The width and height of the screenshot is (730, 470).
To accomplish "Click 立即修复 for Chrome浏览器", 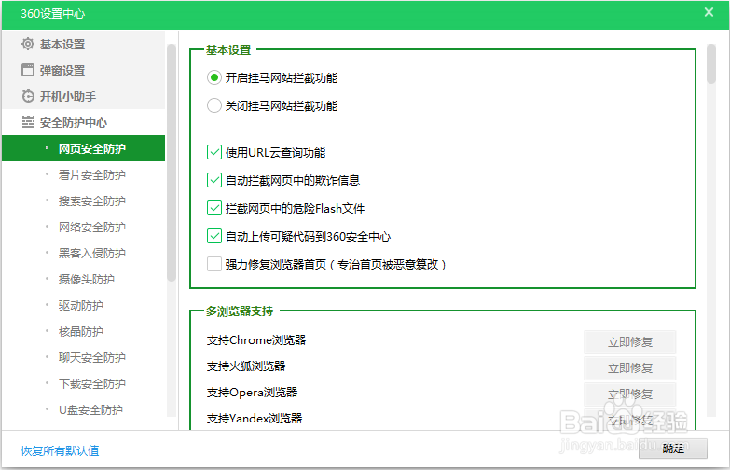I will tap(630, 342).
